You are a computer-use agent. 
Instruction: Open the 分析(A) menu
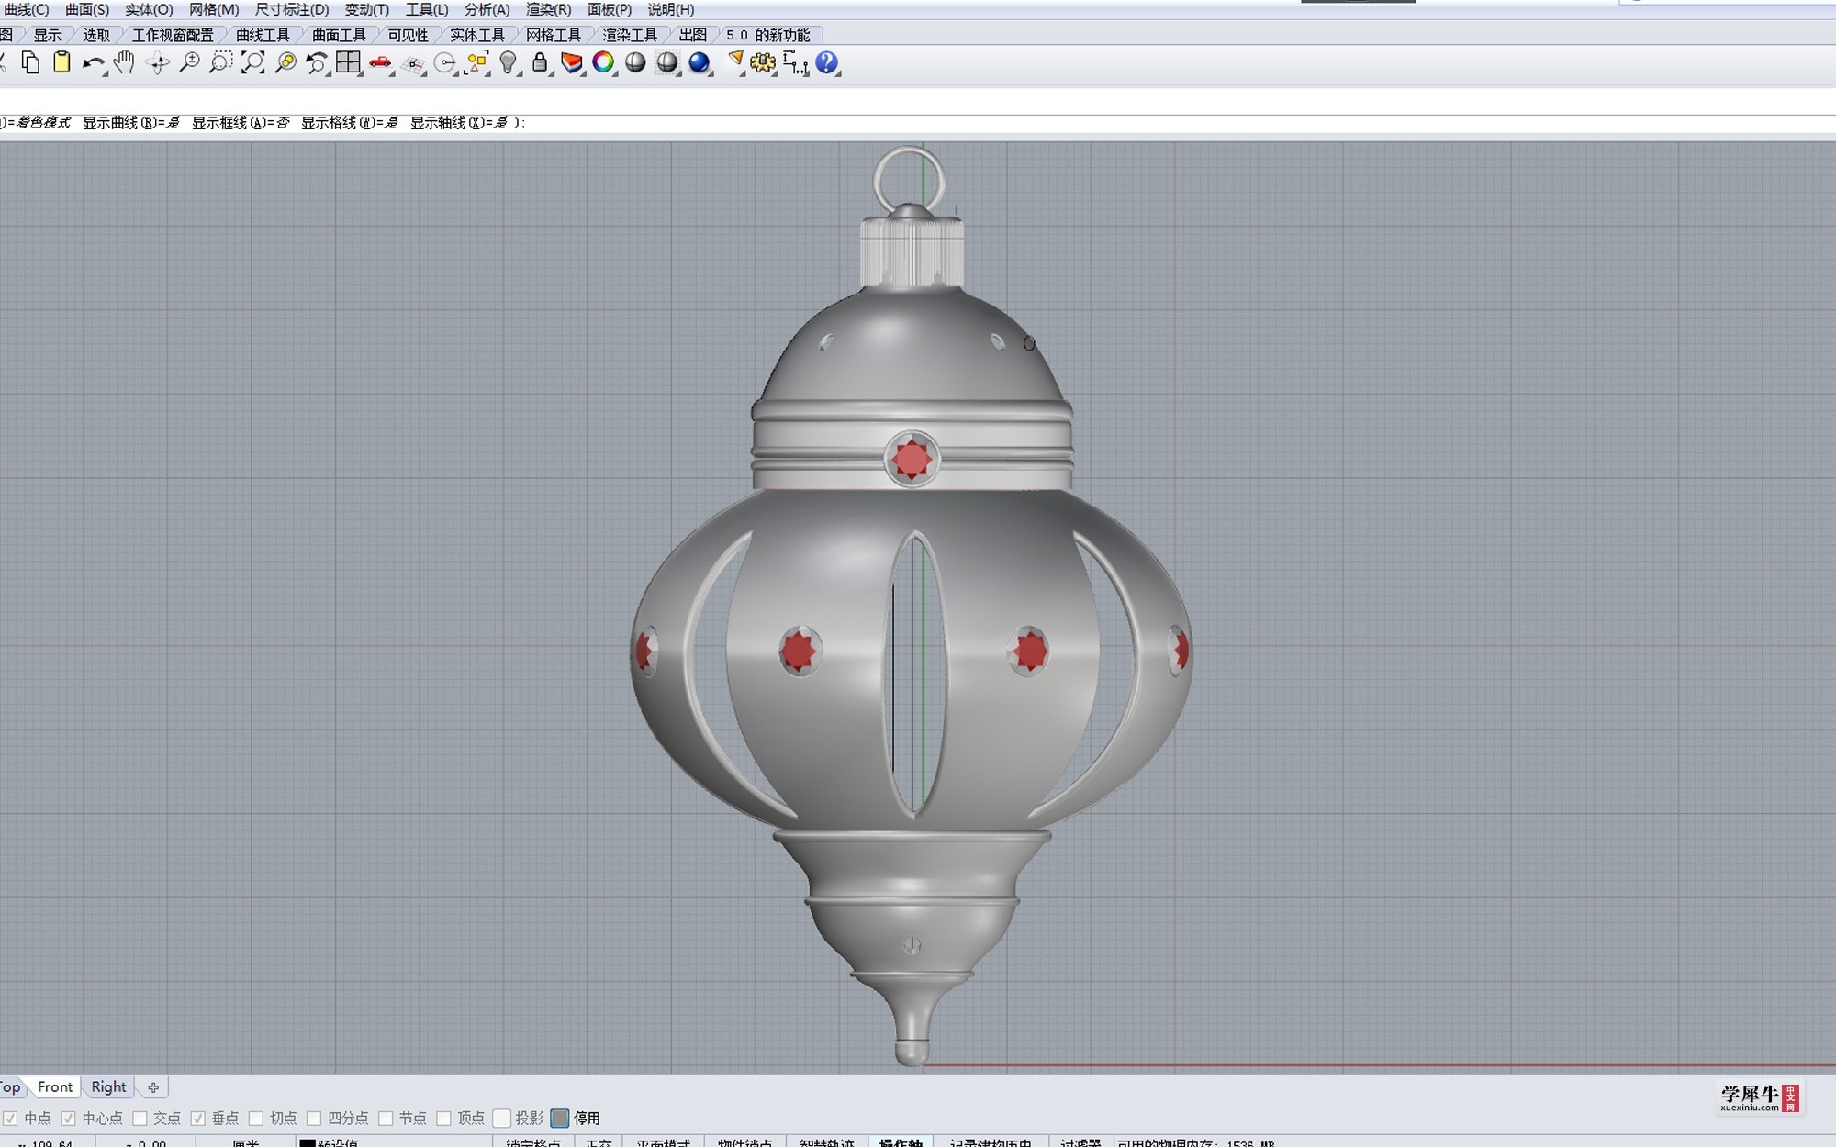click(487, 9)
